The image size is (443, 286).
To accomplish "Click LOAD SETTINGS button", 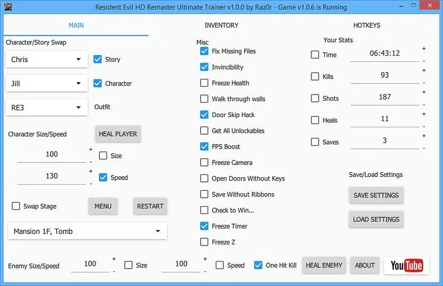I will pos(376,219).
